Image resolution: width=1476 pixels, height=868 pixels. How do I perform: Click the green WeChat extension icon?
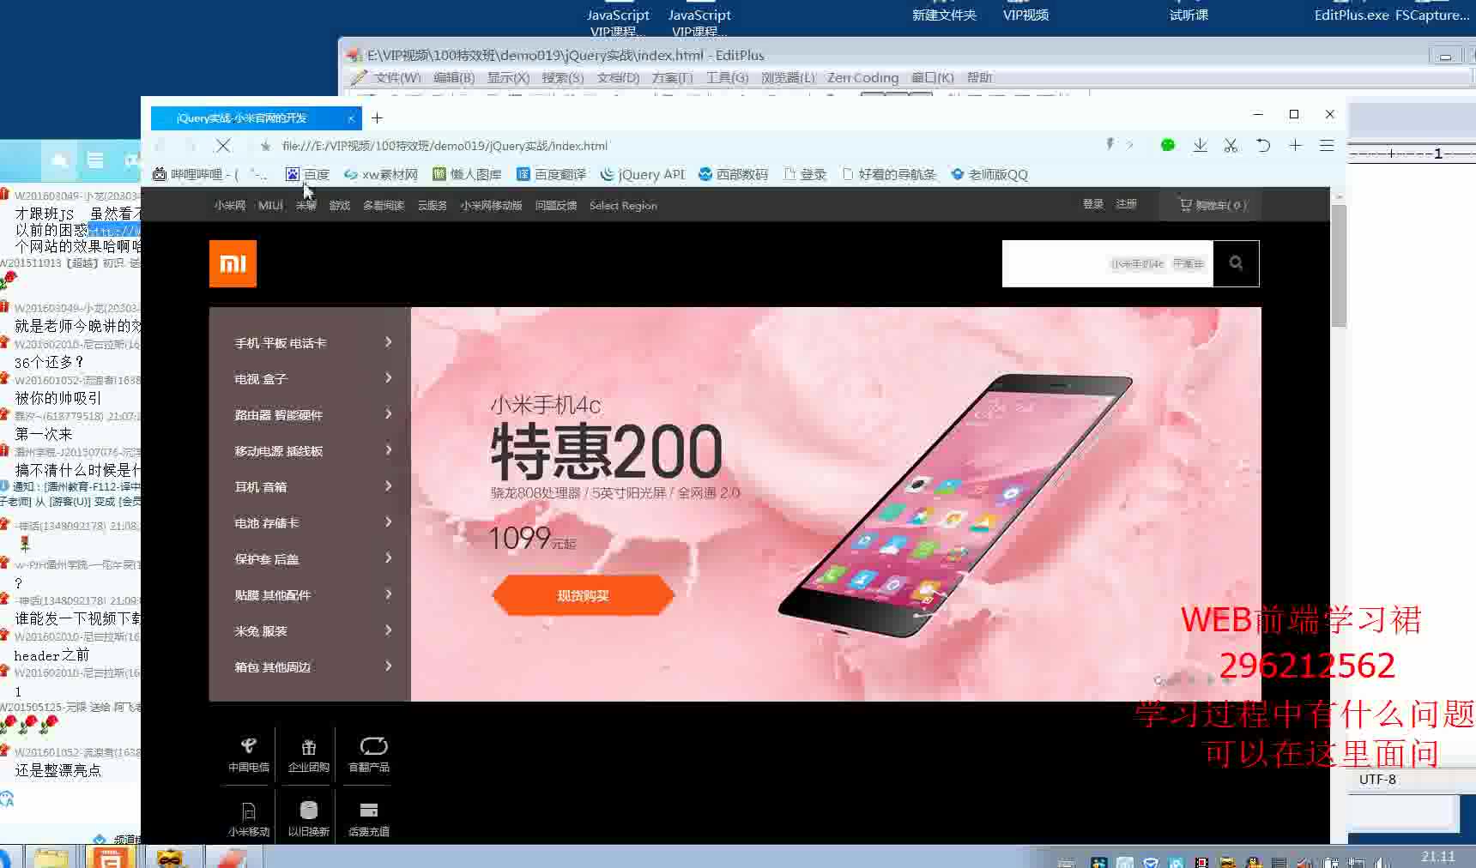(1167, 146)
